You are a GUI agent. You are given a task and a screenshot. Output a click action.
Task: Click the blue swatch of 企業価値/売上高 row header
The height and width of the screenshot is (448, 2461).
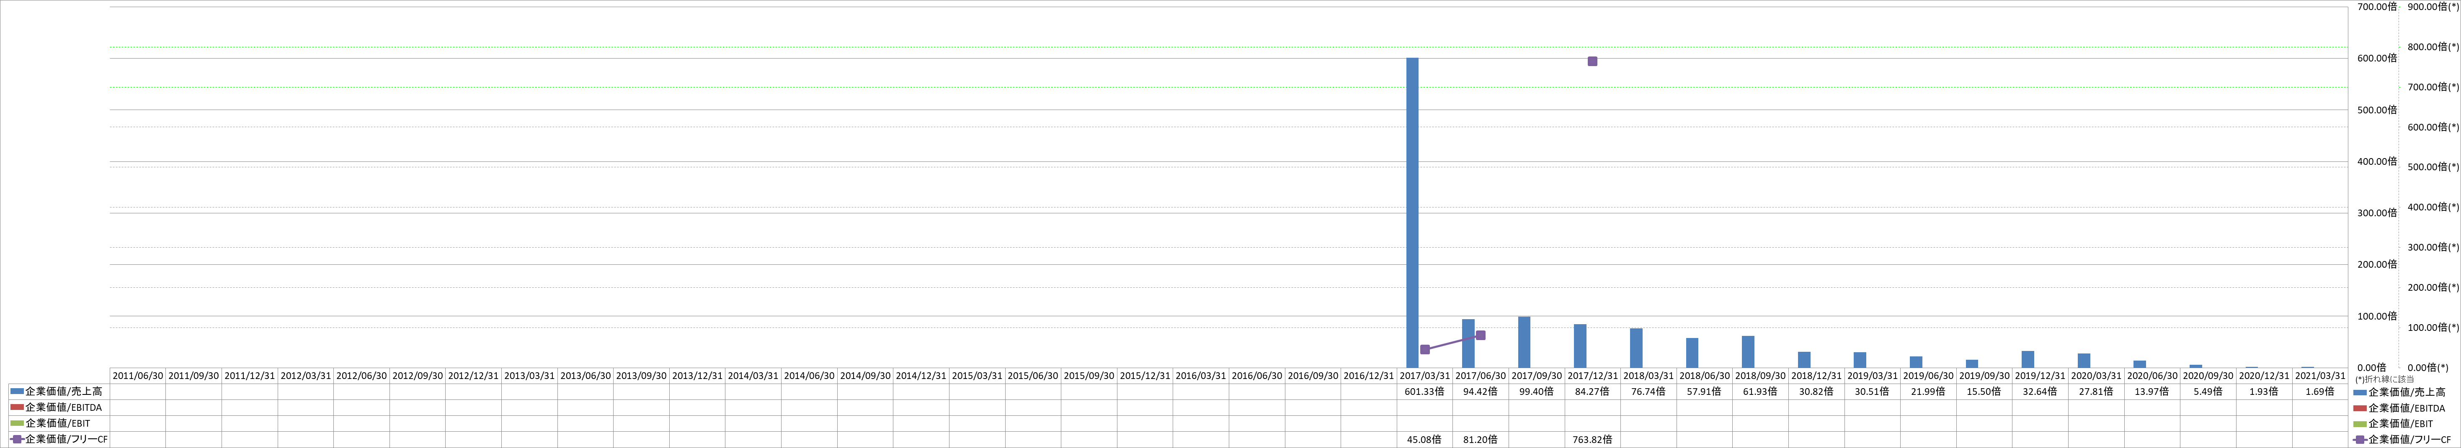point(17,392)
